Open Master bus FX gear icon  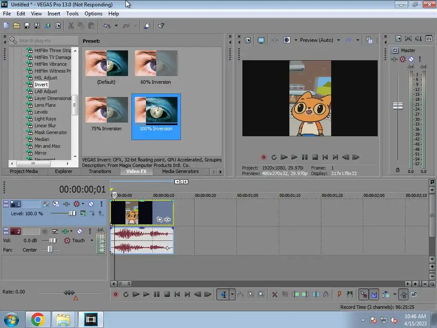click(402, 59)
